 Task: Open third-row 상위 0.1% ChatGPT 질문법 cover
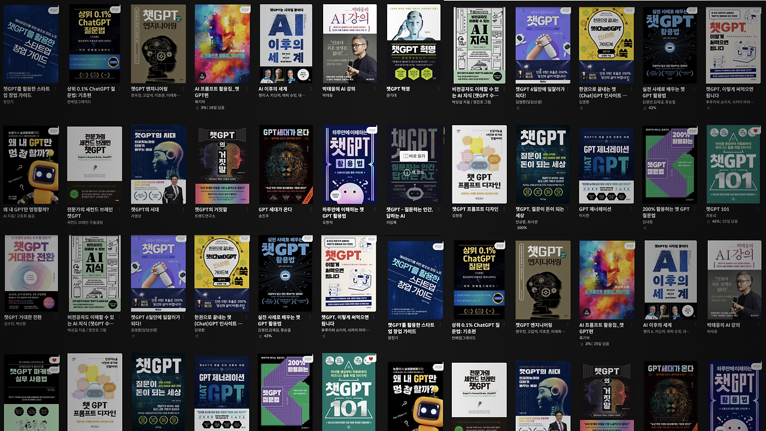479,280
